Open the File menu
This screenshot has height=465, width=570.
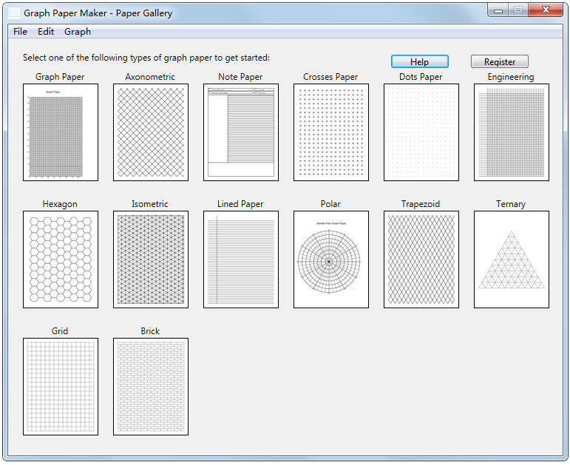(x=20, y=32)
